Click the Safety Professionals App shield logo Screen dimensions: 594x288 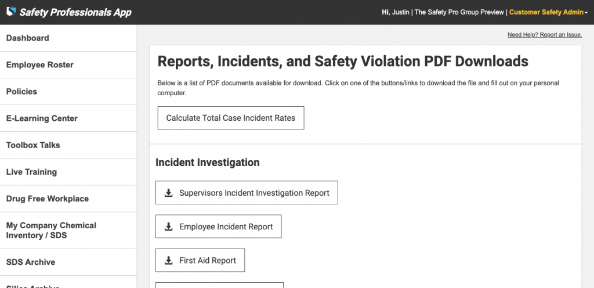(x=12, y=12)
